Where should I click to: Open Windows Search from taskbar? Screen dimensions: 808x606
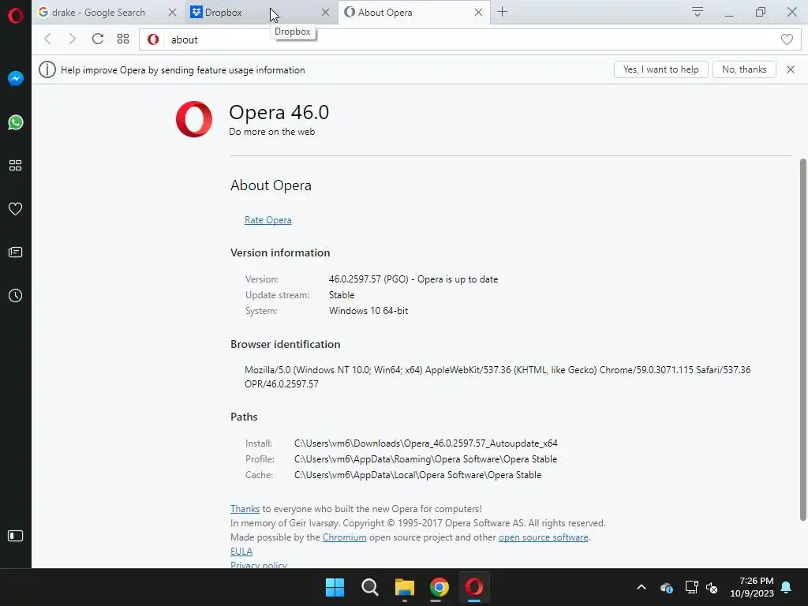click(369, 587)
